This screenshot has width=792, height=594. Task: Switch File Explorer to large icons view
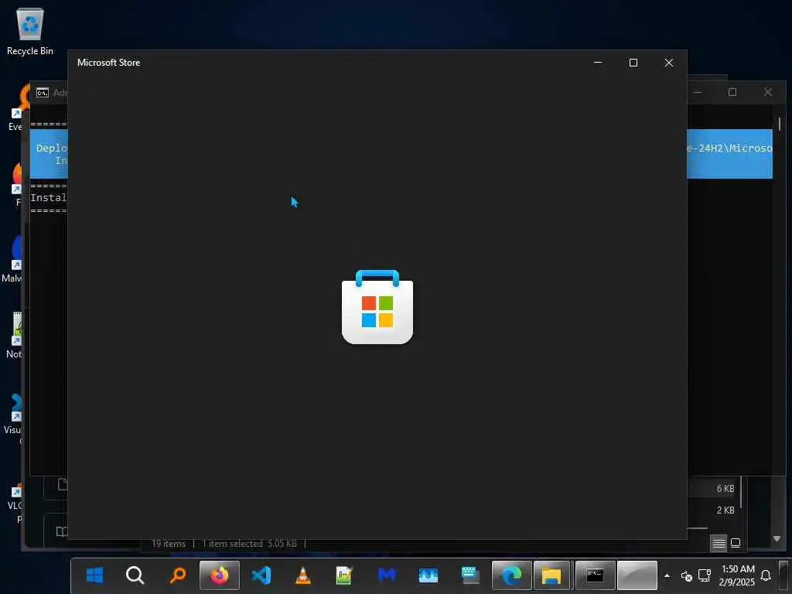pos(736,544)
